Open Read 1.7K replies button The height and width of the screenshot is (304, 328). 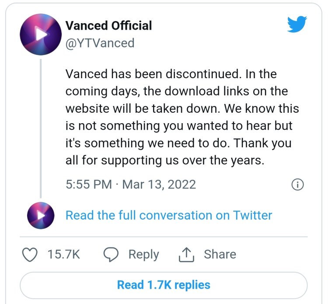point(164,285)
